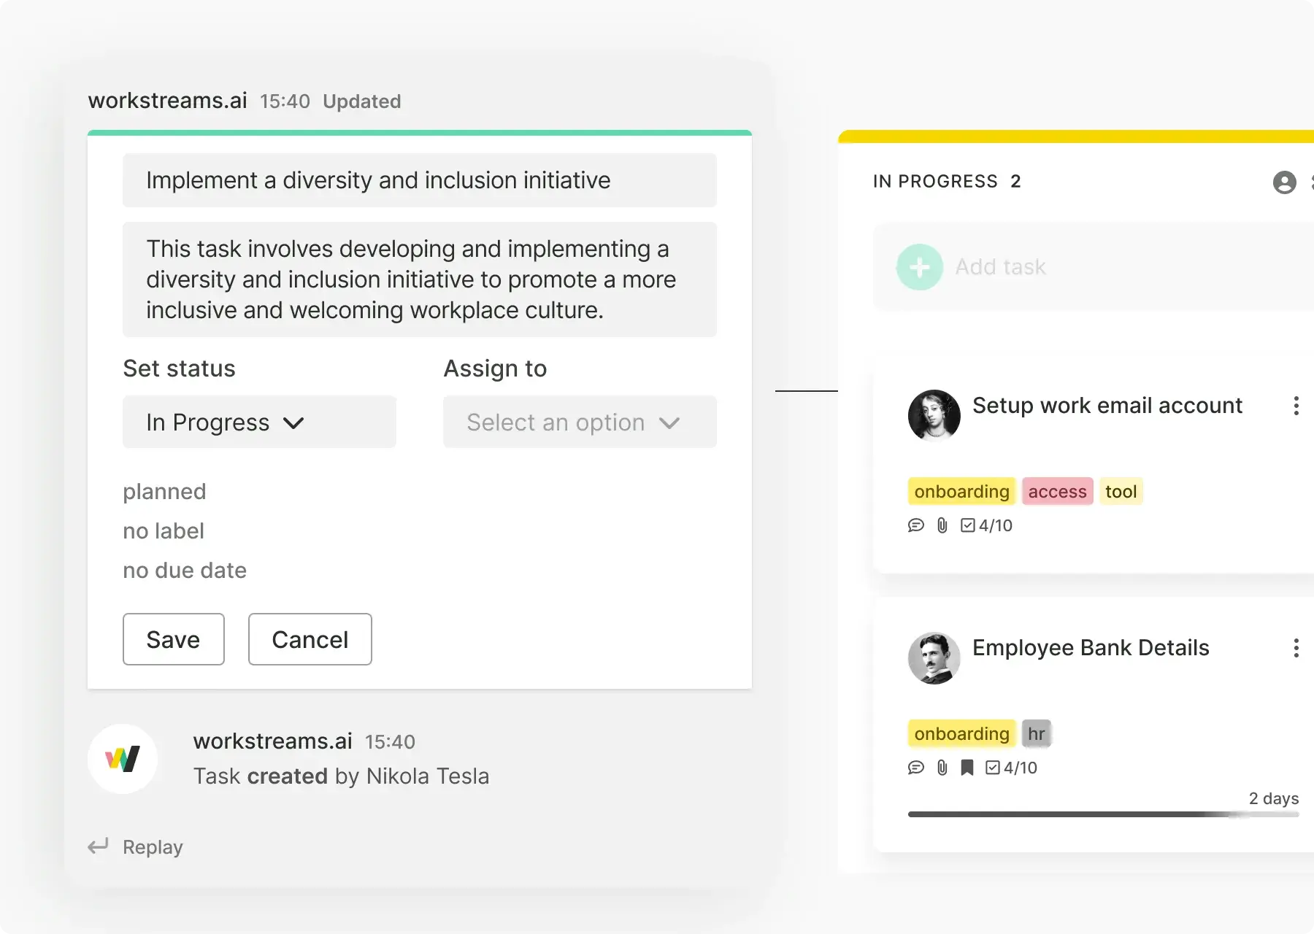Click the green plus Add task icon
1314x934 pixels.
[x=919, y=267]
